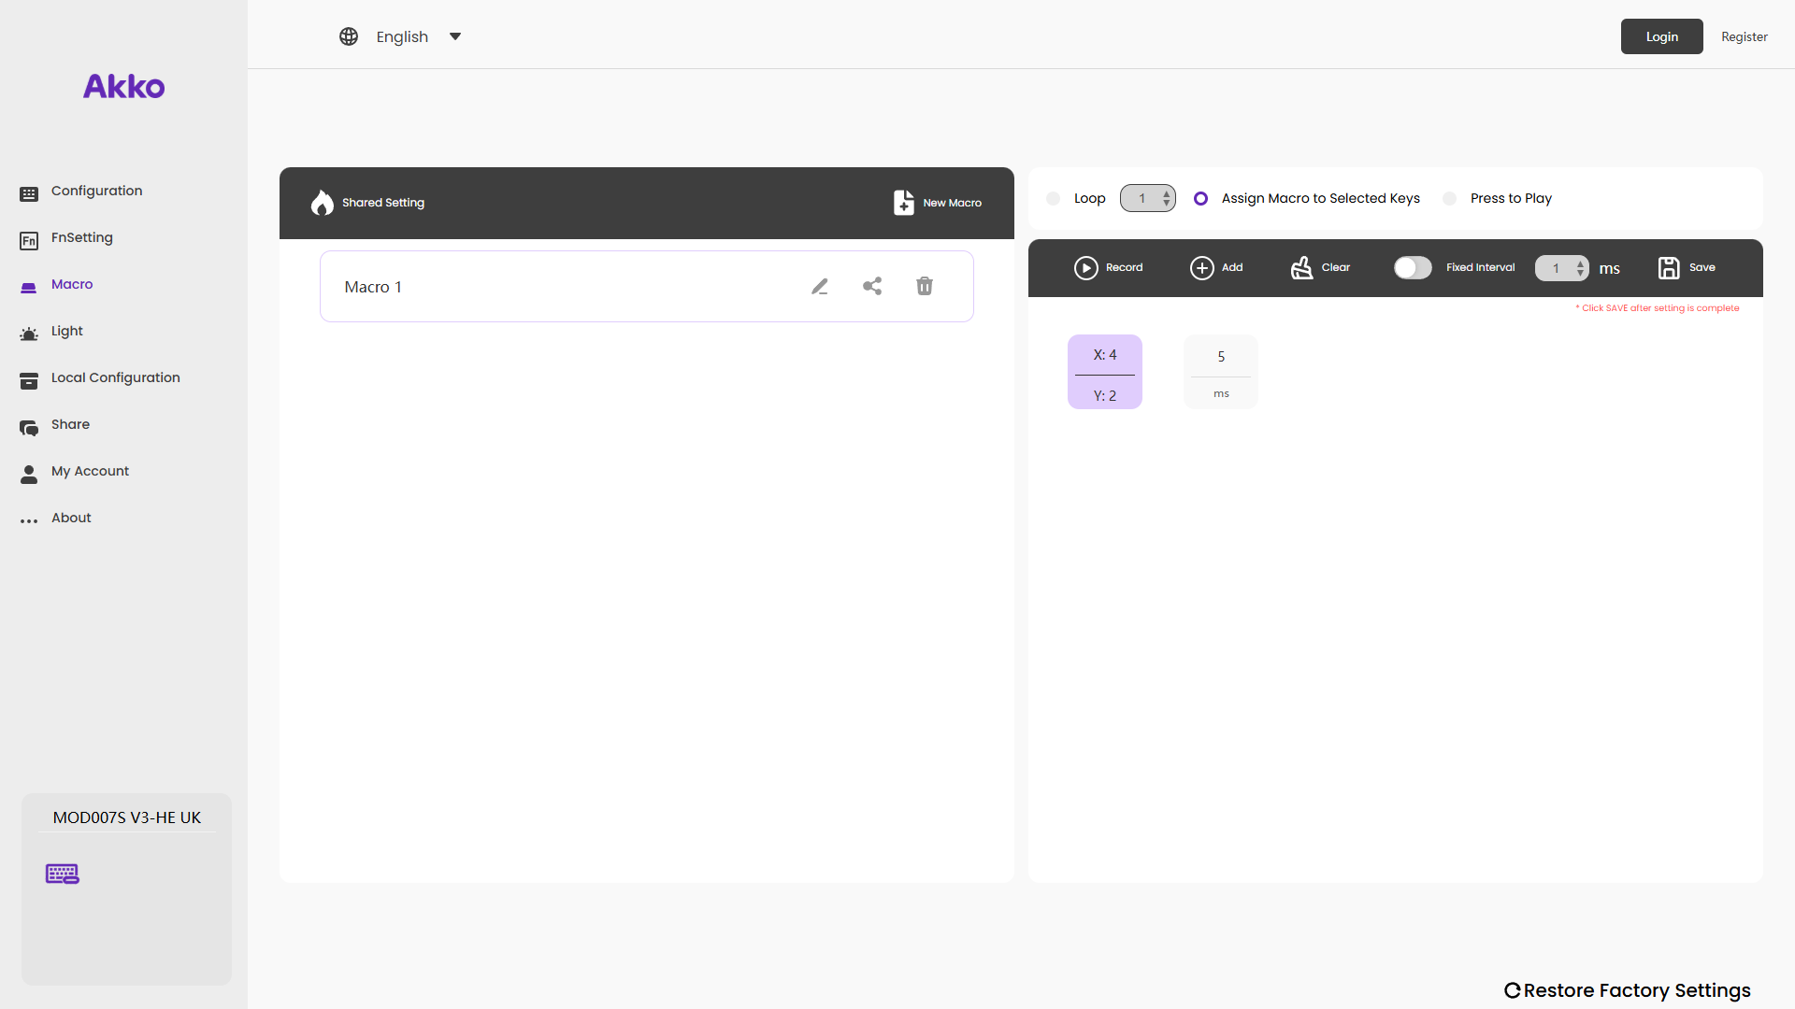
Task: Click the Save floppy disk icon
Action: 1669,268
